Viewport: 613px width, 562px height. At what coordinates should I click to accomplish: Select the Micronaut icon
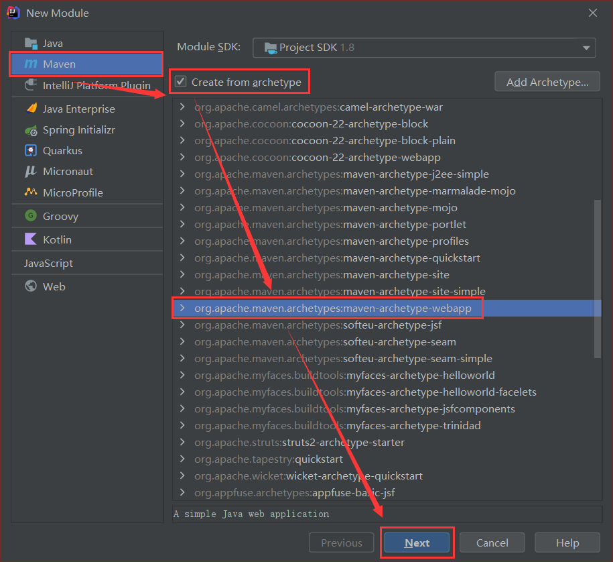coord(31,172)
